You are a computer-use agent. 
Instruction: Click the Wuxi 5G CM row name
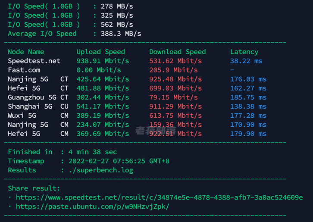[38, 116]
